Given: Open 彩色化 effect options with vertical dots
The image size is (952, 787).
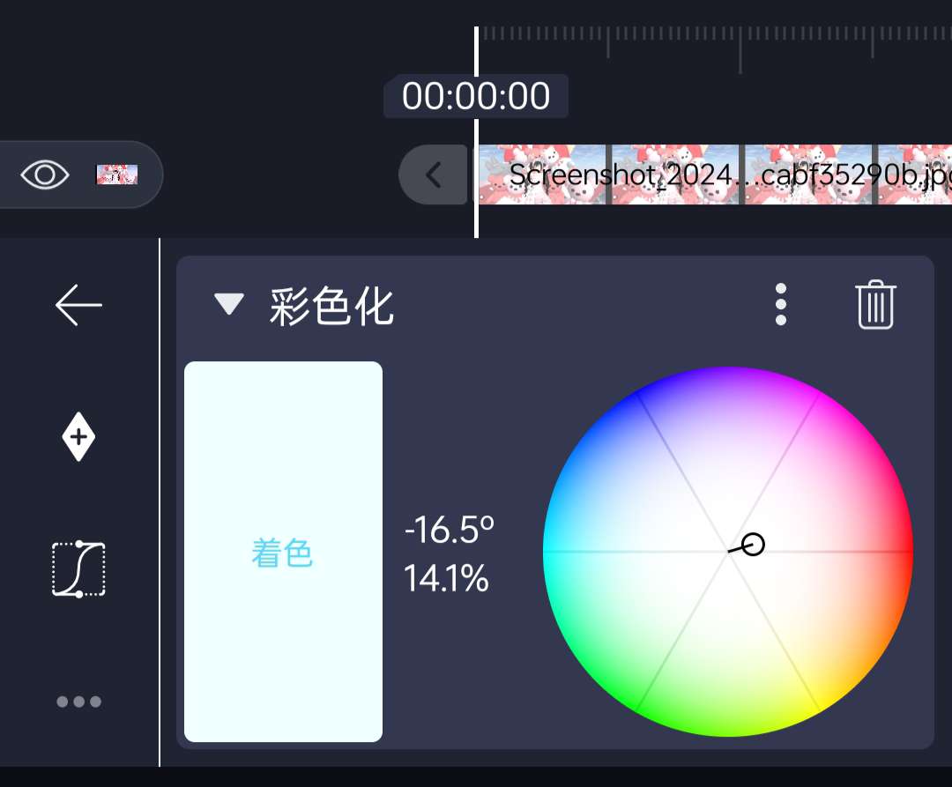Looking at the screenshot, I should pyautogui.click(x=780, y=305).
